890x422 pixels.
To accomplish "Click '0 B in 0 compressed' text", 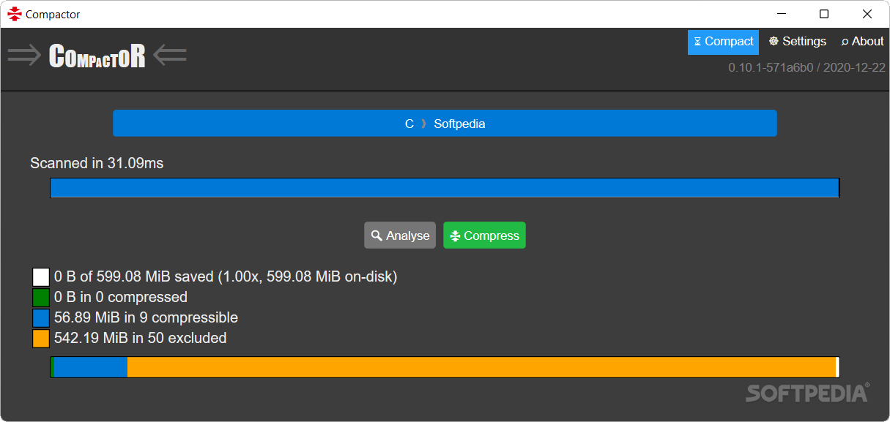I will [x=121, y=297].
